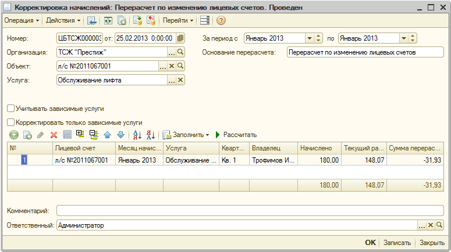Click the post document icon
Viewport: 451px width, 252px height.
(137, 20)
